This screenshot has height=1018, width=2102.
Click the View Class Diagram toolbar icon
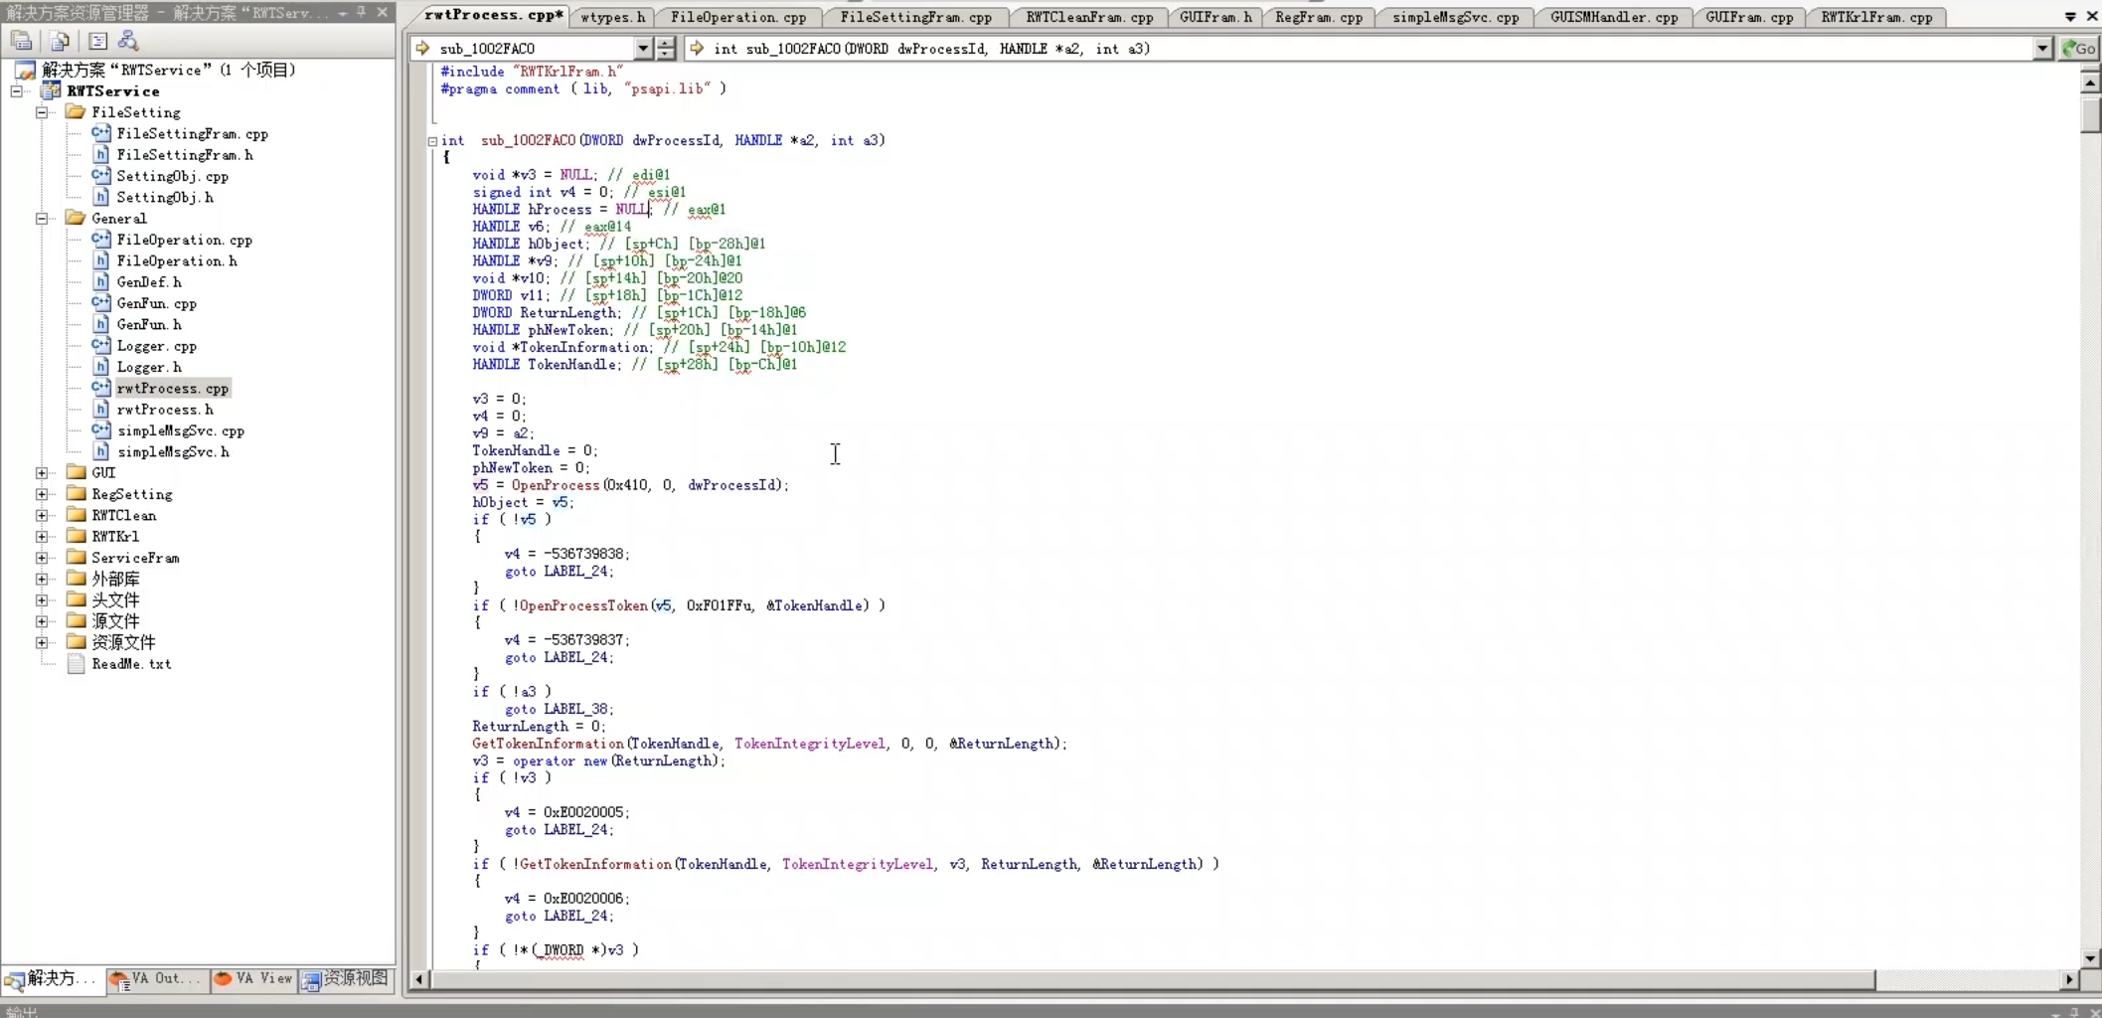(x=128, y=41)
